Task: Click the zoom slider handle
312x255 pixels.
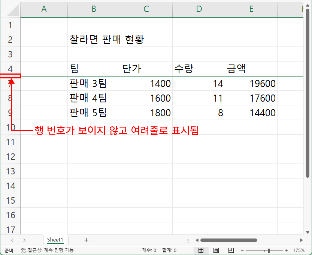Action: [269, 250]
